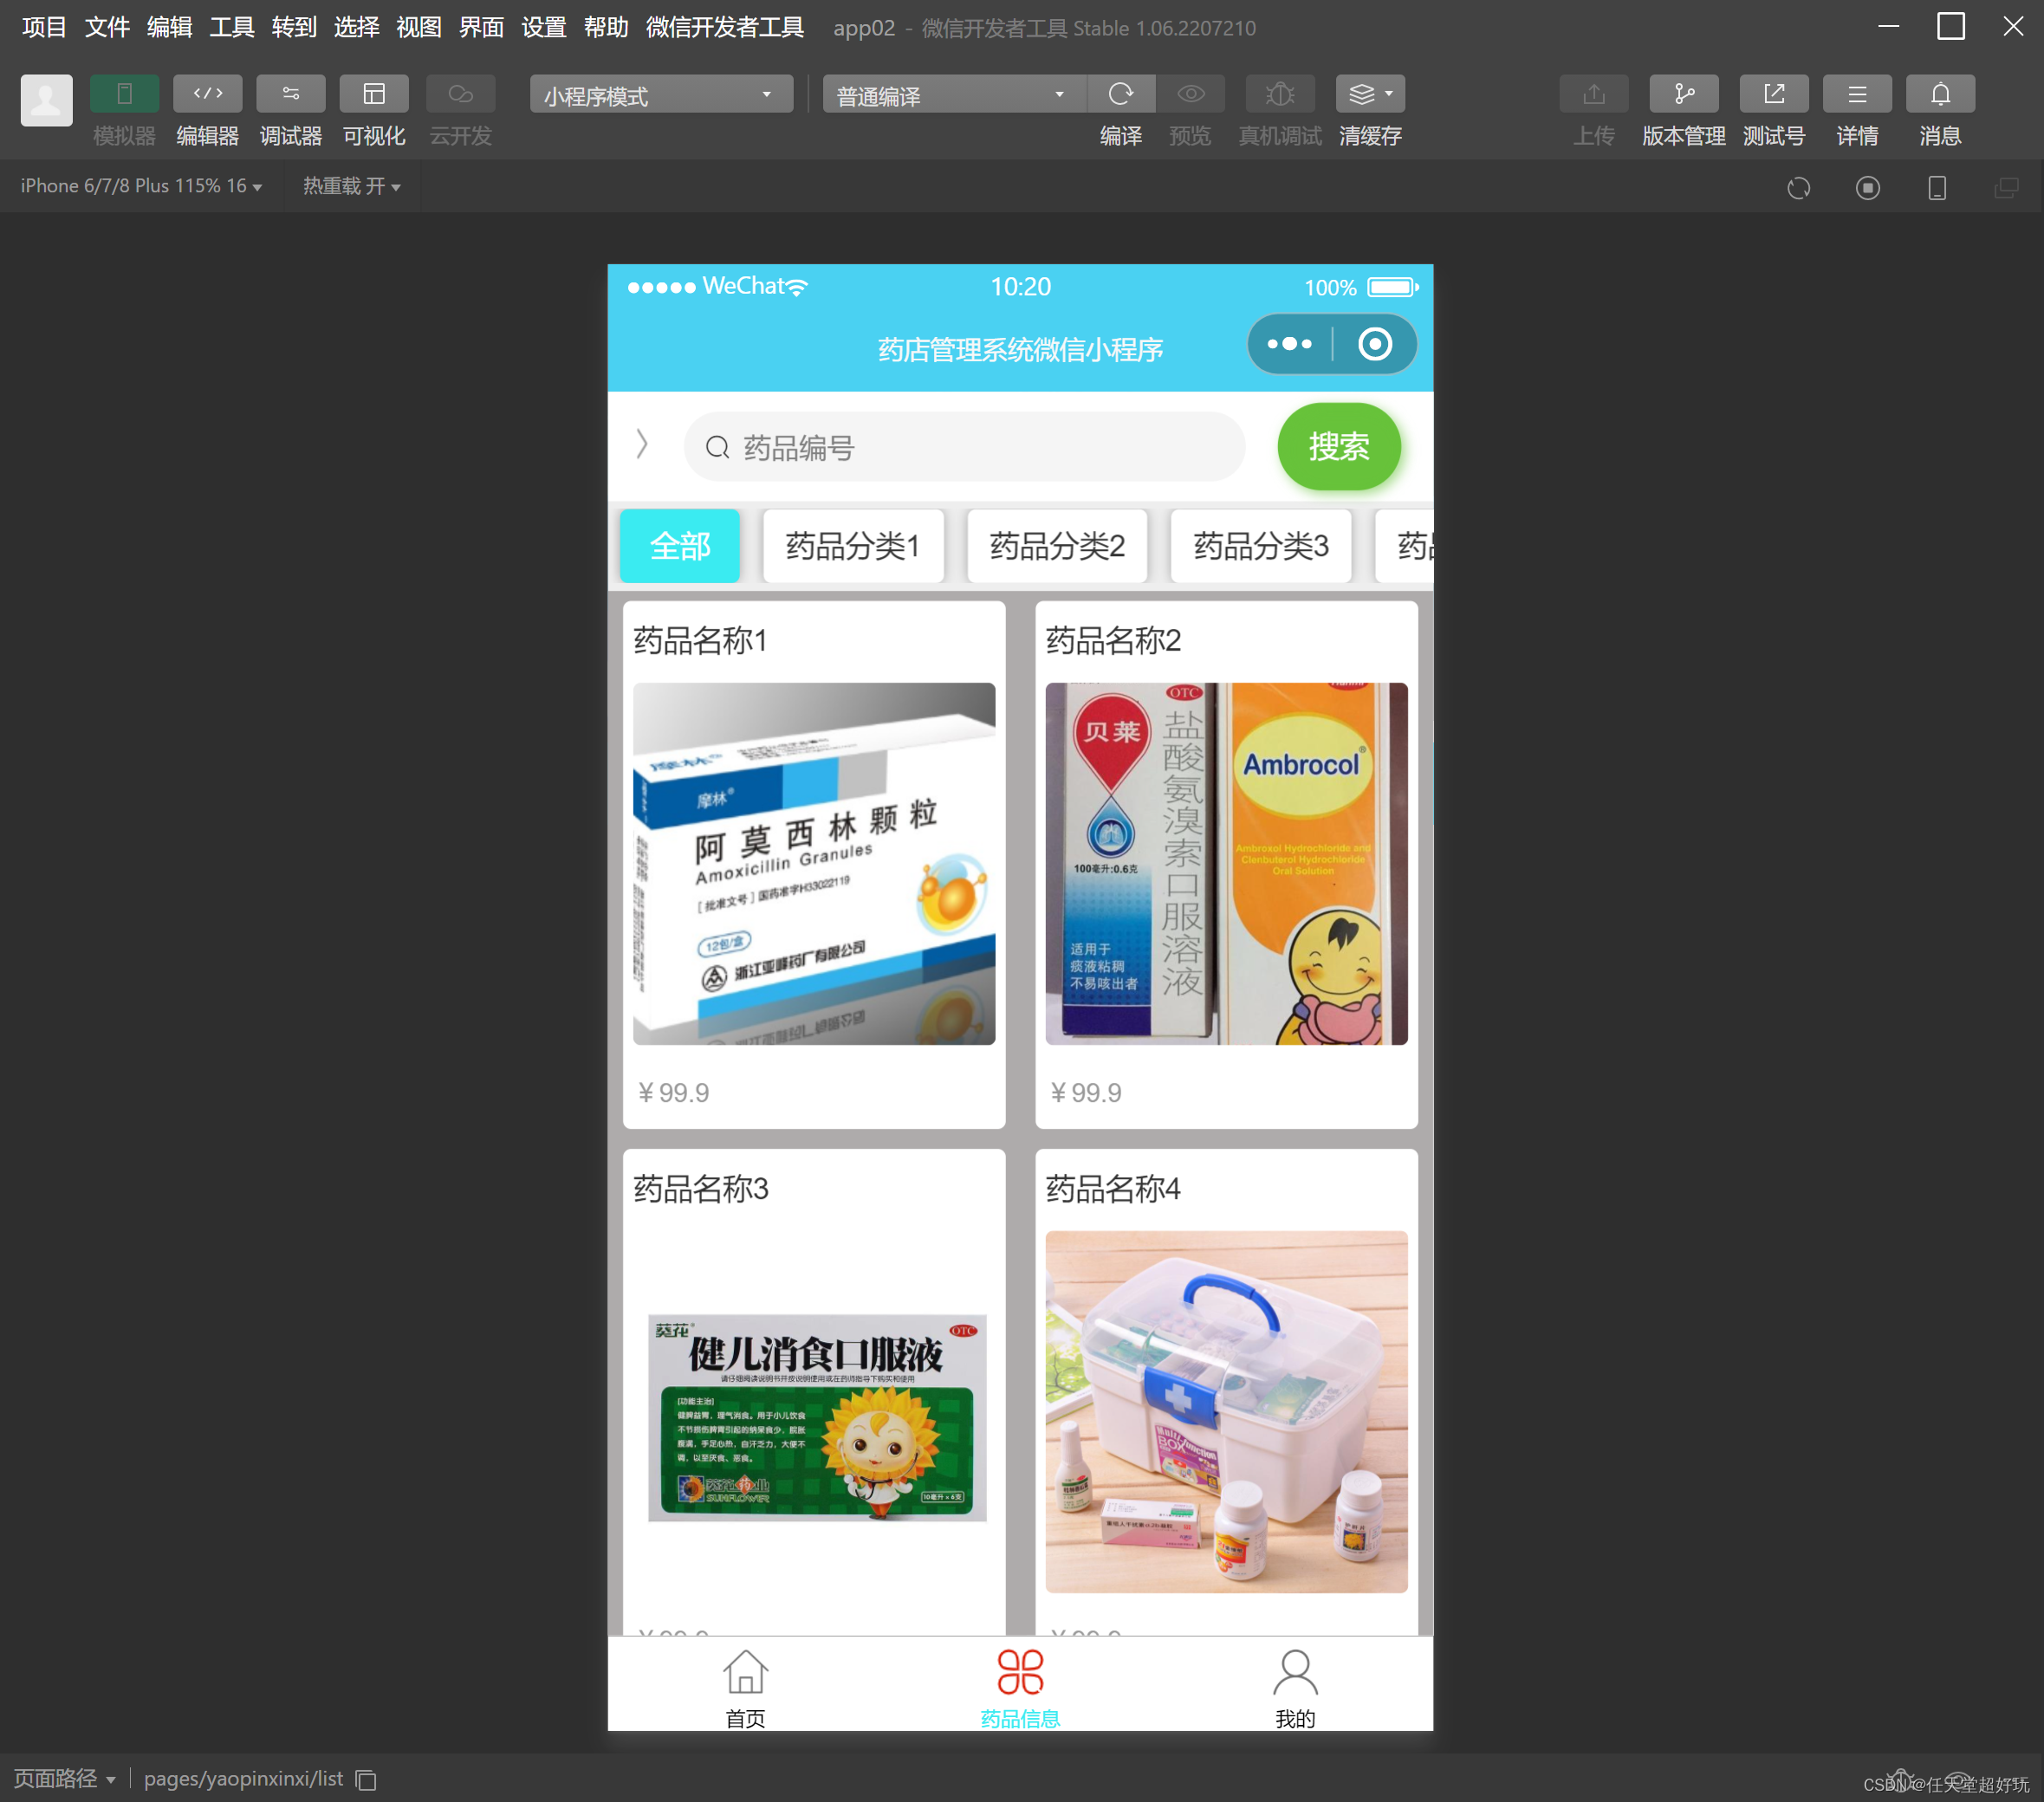Click the phone device frame icon
The image size is (2044, 1802).
1937,188
